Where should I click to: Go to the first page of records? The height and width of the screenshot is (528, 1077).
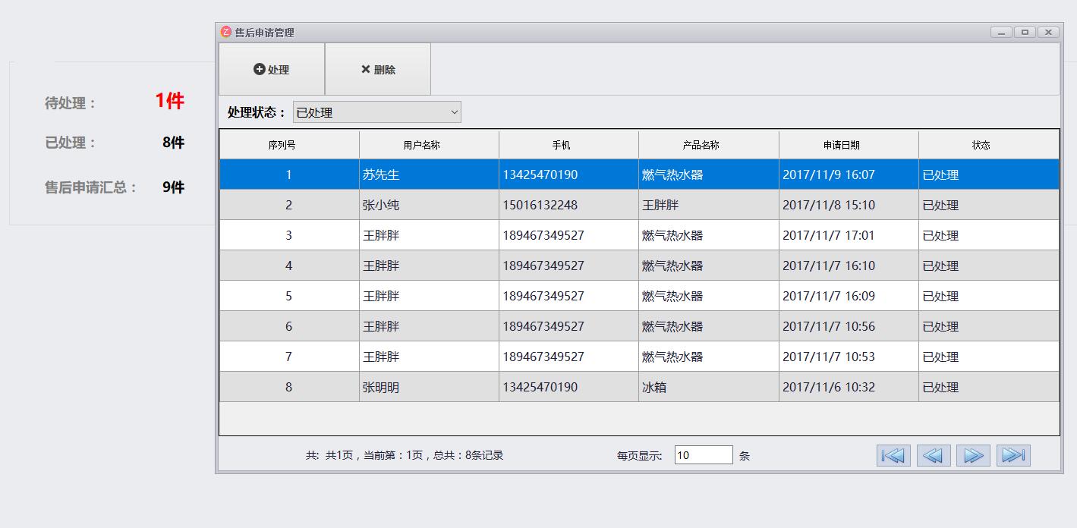point(893,455)
